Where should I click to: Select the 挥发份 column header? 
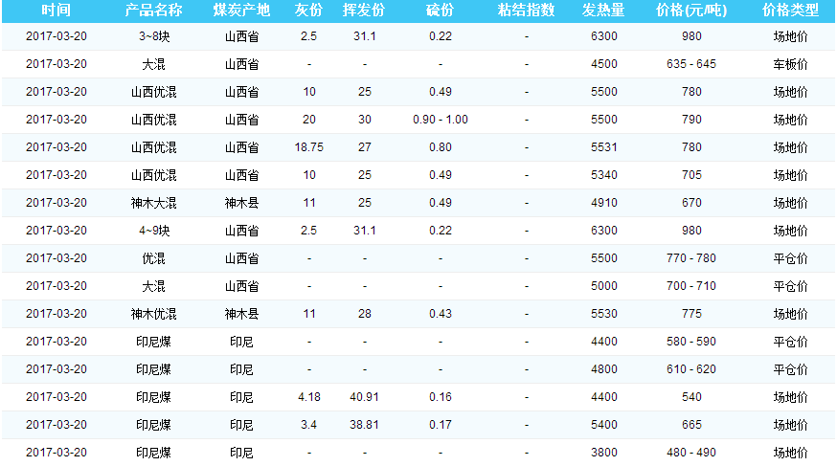(365, 11)
